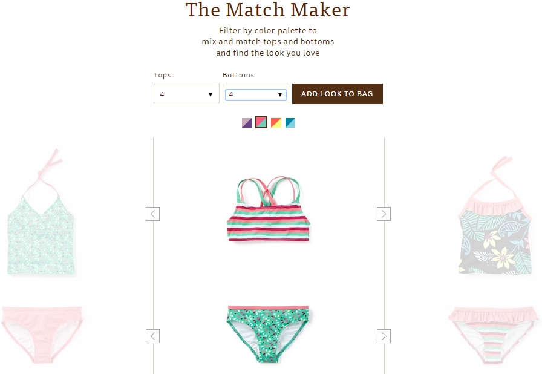Show the previous top with left arrow

[152, 214]
